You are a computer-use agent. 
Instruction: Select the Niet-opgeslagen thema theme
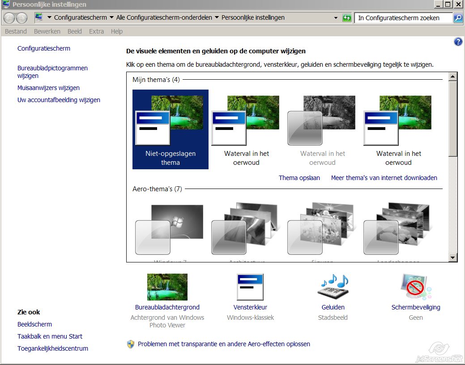170,129
